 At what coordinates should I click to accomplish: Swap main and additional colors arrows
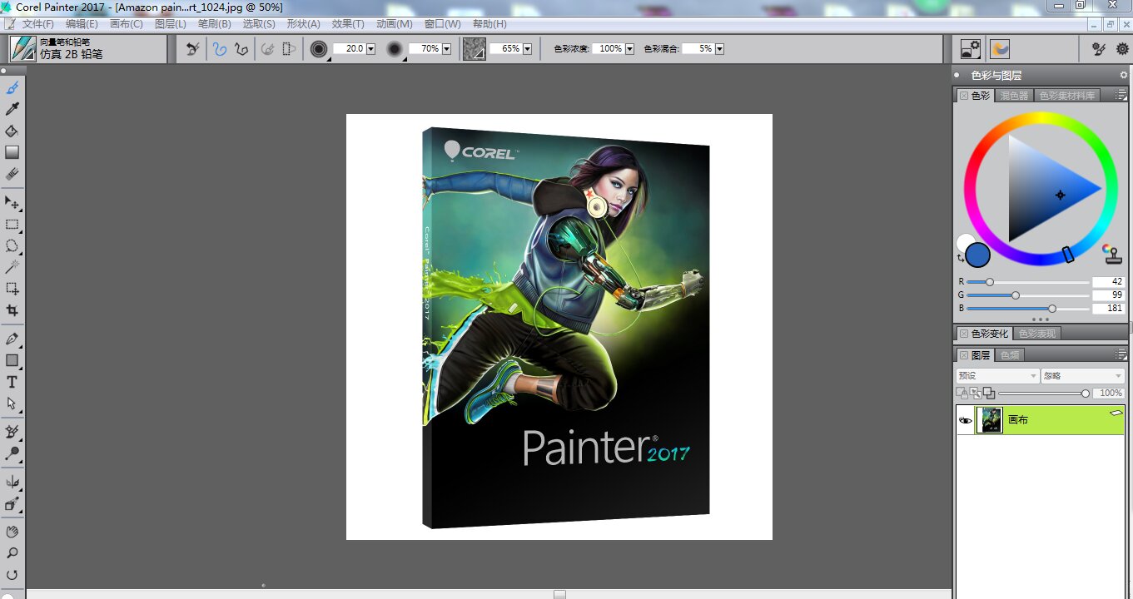click(961, 260)
